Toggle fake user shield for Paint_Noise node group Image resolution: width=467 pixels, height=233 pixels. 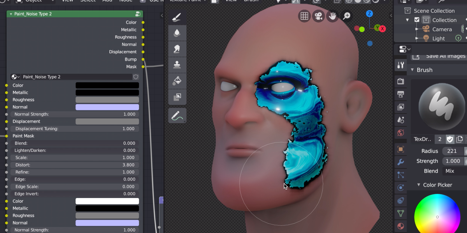pyautogui.click(x=136, y=77)
